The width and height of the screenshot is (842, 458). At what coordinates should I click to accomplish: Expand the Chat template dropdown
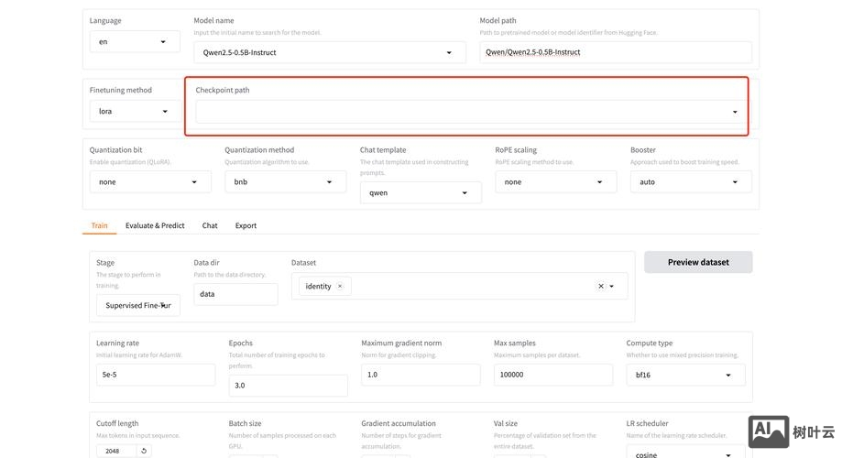pyautogui.click(x=421, y=192)
